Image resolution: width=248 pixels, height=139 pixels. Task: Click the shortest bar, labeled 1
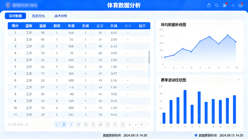[x=164, y=118]
